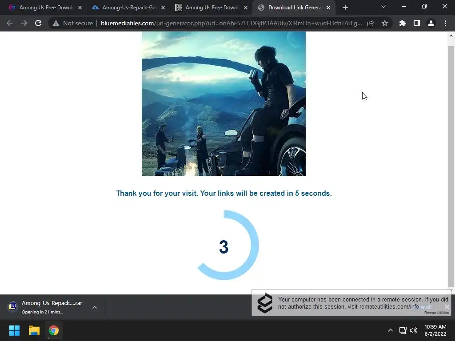This screenshot has width=455, height=341.
Task: Open the tab search dropdown arrow
Action: point(383,6)
